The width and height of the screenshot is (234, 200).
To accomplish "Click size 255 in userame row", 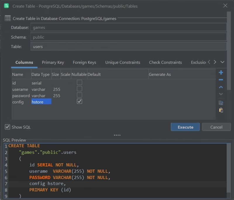I will point(56,89).
